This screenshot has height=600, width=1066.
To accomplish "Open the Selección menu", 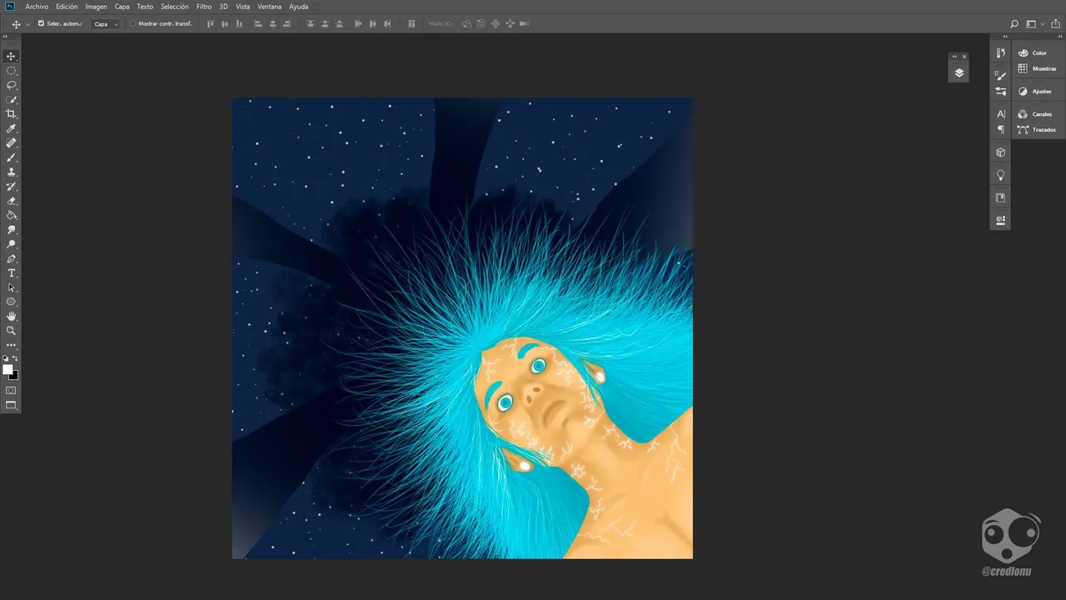I will 175,7.
